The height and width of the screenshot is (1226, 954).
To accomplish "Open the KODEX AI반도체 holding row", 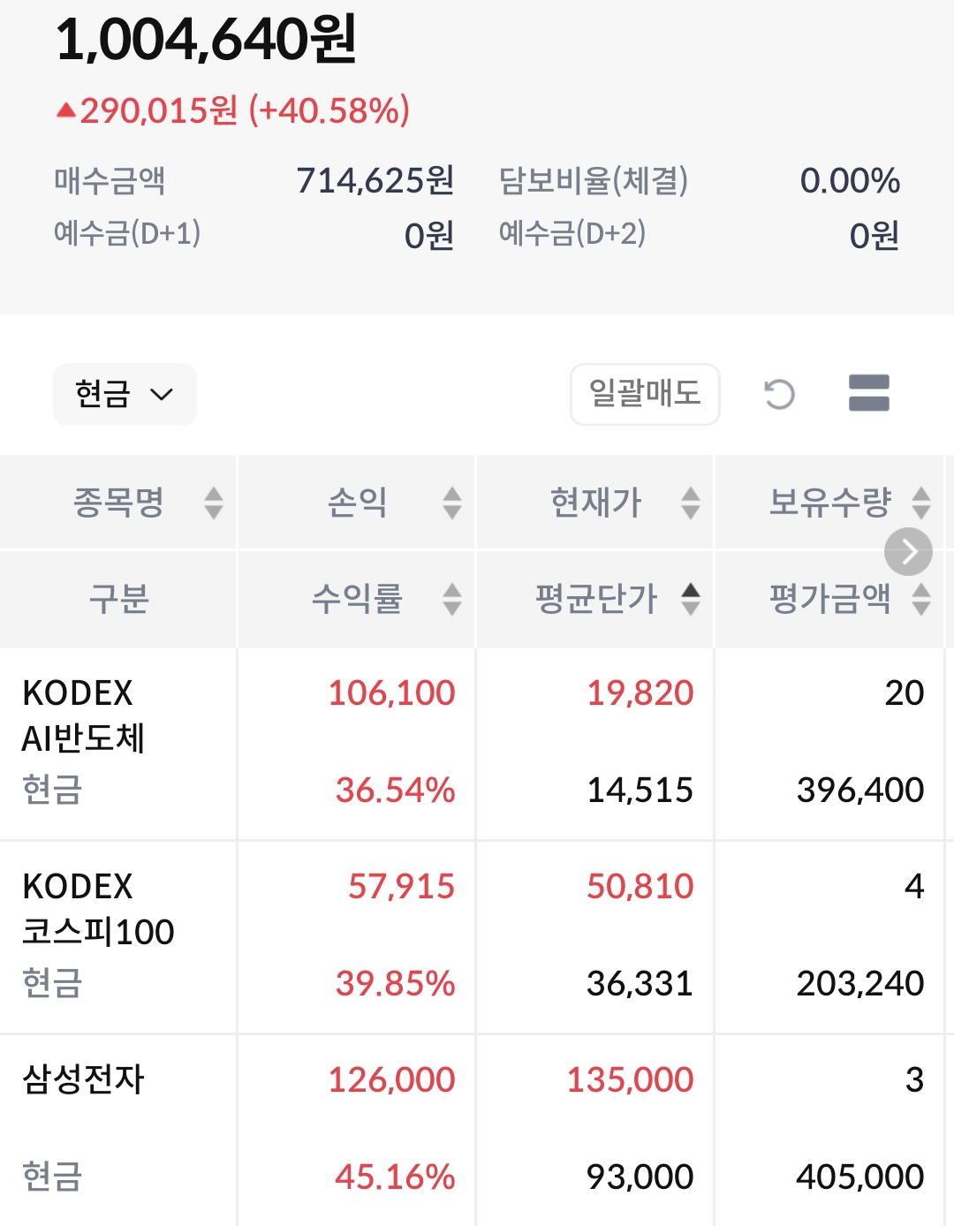I will [84, 716].
